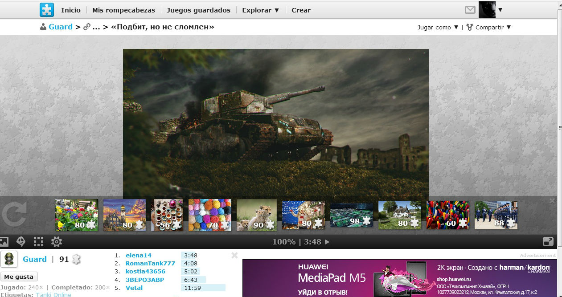Expand the Jugar como dropdown
The image size is (562, 297).
click(438, 27)
